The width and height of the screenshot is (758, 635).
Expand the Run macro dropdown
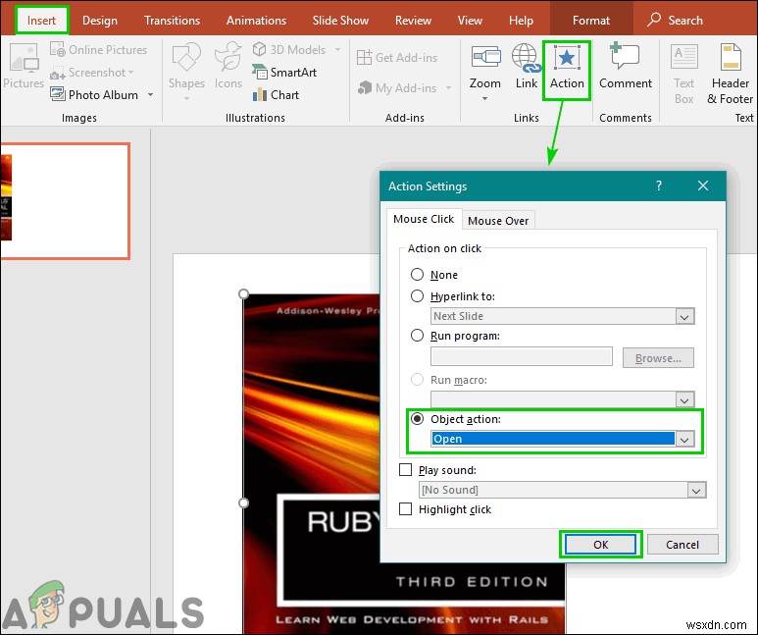[x=684, y=399]
